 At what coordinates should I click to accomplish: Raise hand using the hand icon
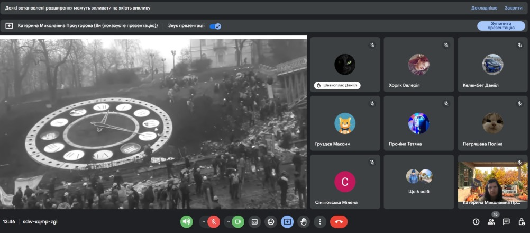[304, 222]
